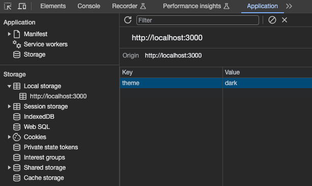Collapse the Local storage arrow
The height and width of the screenshot is (186, 312).
9,86
